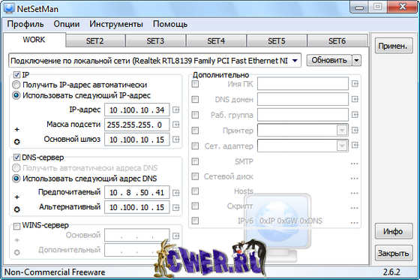Image resolution: width=420 pixels, height=280 pixels.
Task: Click the get-current icon beside Сет. адаптер dropdown
Action: (x=355, y=146)
